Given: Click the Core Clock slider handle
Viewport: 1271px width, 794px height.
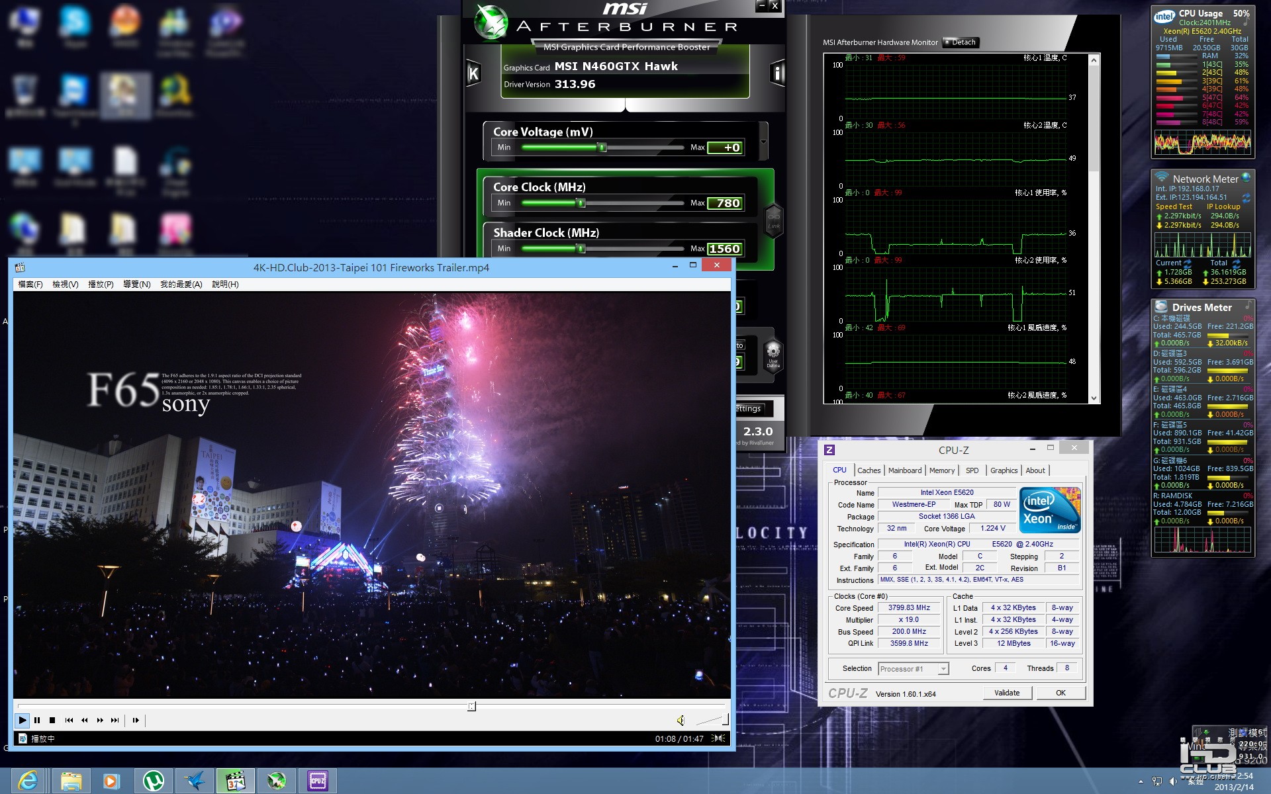Looking at the screenshot, I should pos(581,203).
